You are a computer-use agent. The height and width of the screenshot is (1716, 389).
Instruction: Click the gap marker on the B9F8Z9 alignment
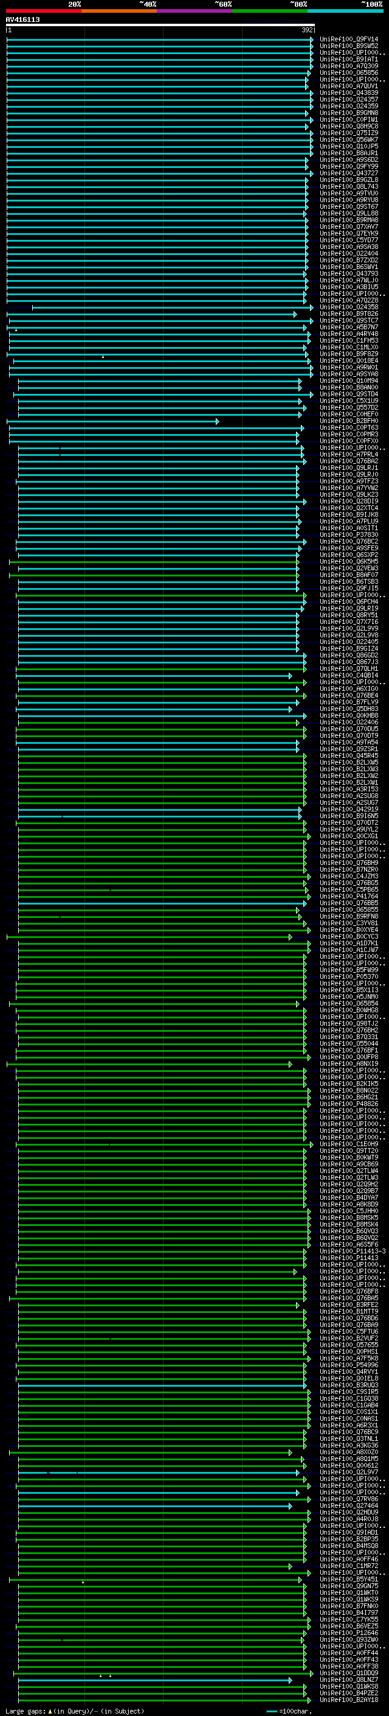(103, 356)
